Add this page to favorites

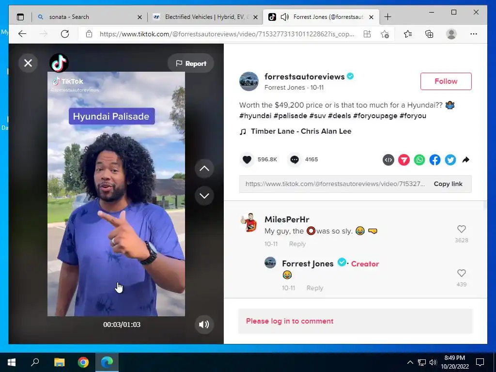[x=385, y=34]
